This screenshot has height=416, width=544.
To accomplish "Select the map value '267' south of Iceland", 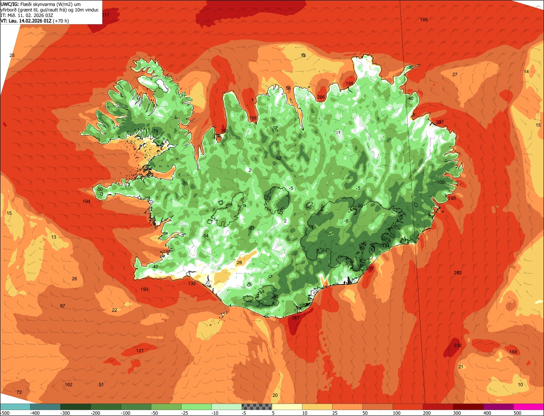I will click(x=296, y=318).
